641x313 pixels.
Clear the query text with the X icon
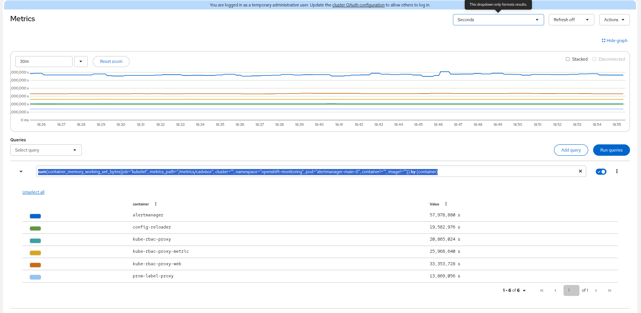(580, 171)
